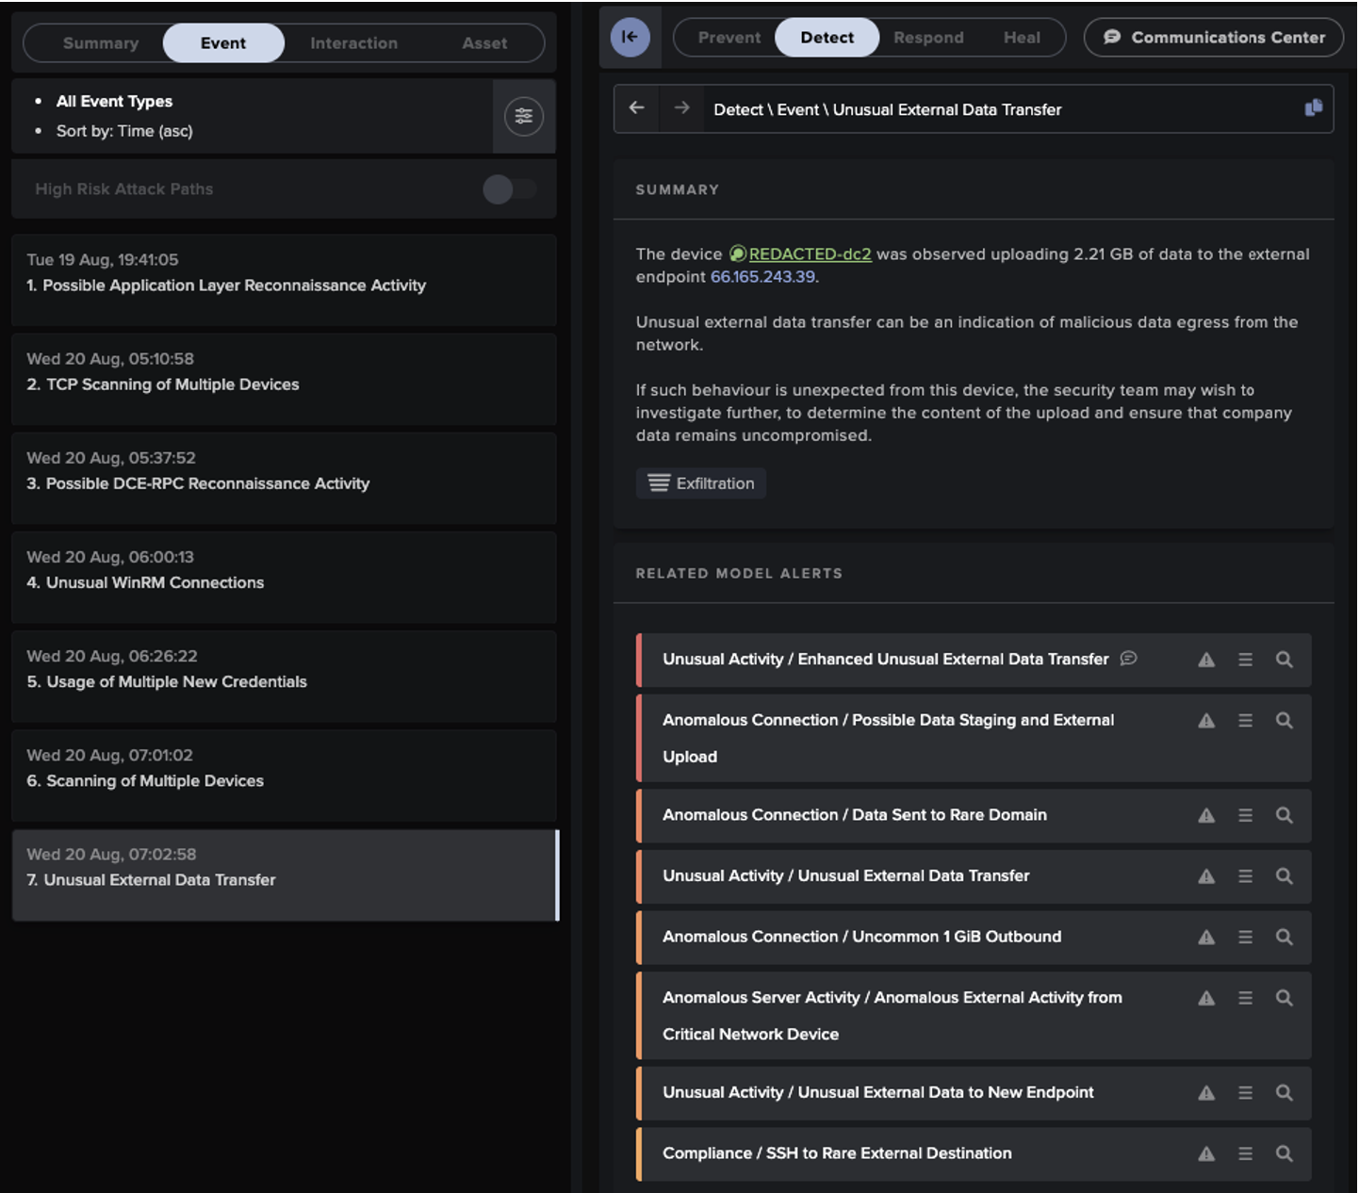1359x1193 pixels.
Task: Follow the REDACTED-dc2 device link
Action: point(809,253)
